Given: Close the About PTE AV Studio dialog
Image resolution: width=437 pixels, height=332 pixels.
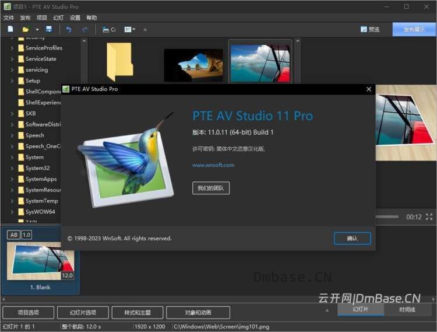Looking at the screenshot, I should [x=368, y=89].
